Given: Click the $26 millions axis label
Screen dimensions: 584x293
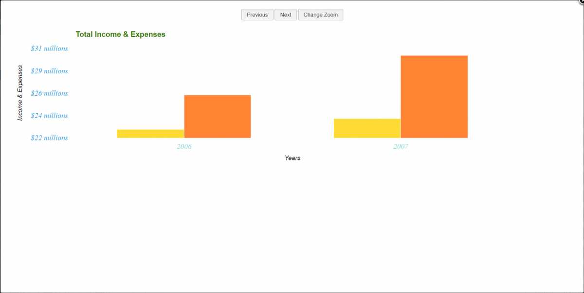Looking at the screenshot, I should point(49,93).
